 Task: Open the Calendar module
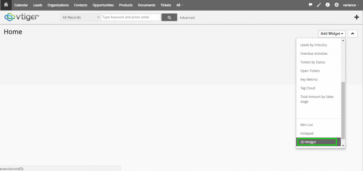click(x=21, y=5)
